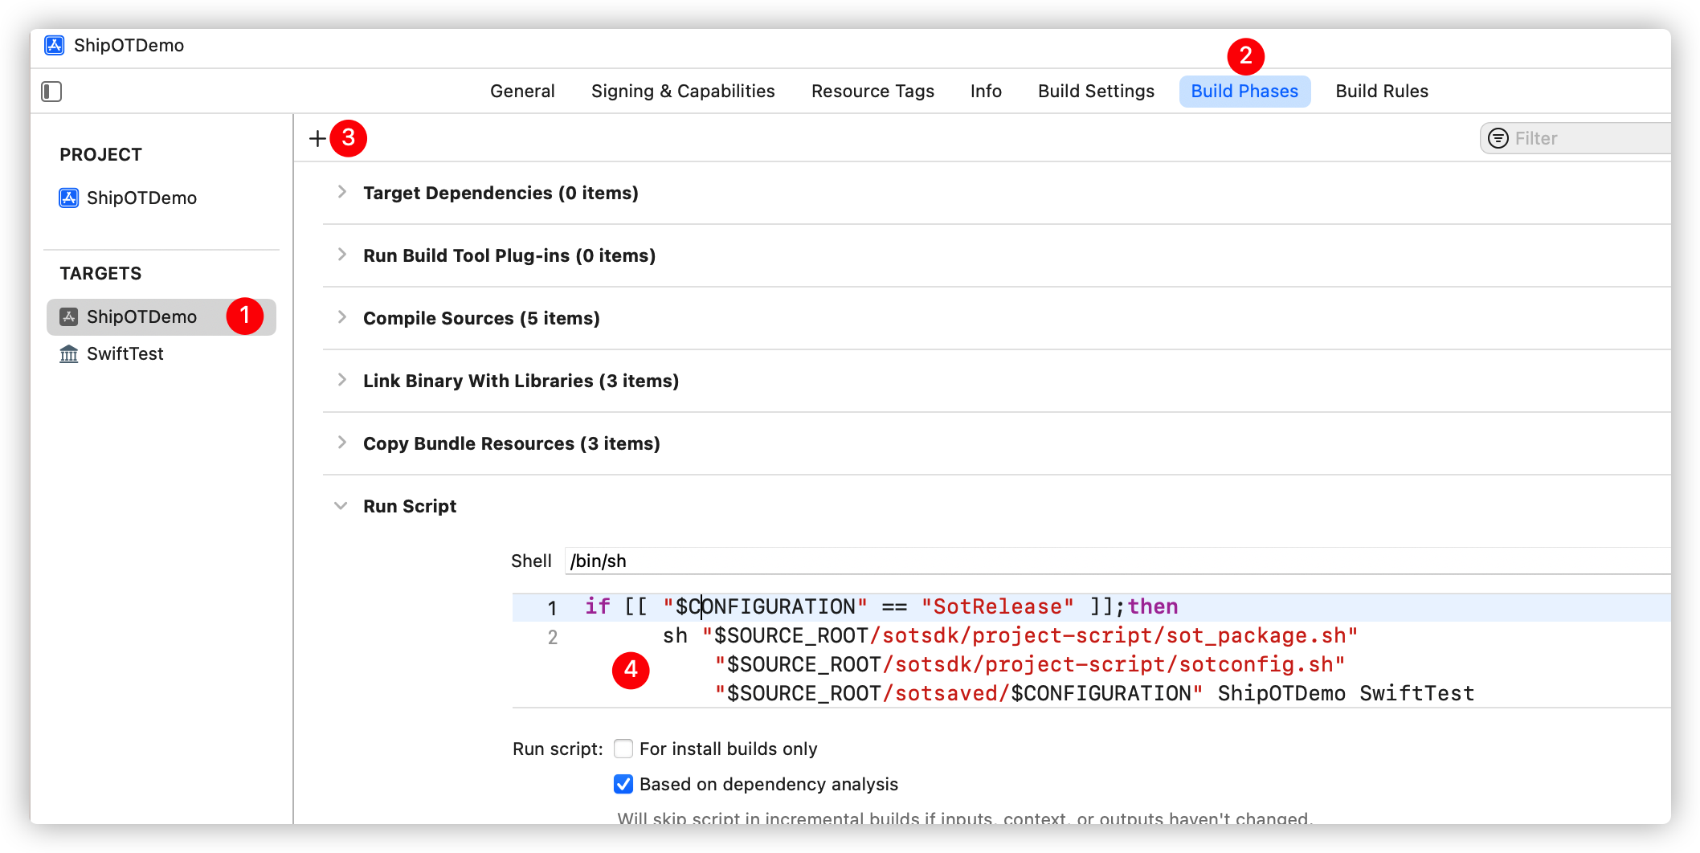Click Link Binary With Libraries (3 items) heading
This screenshot has height=853, width=1700.
521,381
